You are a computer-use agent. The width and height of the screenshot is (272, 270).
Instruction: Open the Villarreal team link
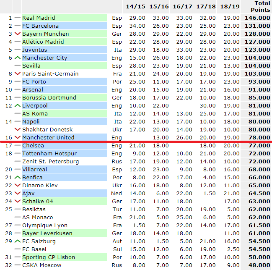pyautogui.click(x=34, y=169)
